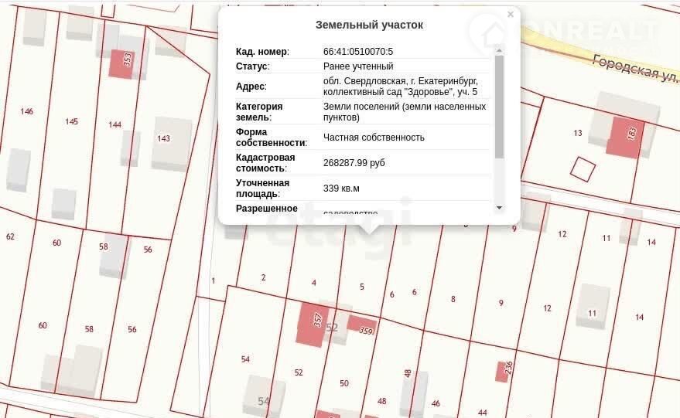Screen dimensions: 680x418
Task: Click the gray building on parcel 143
Action: click(171, 144)
